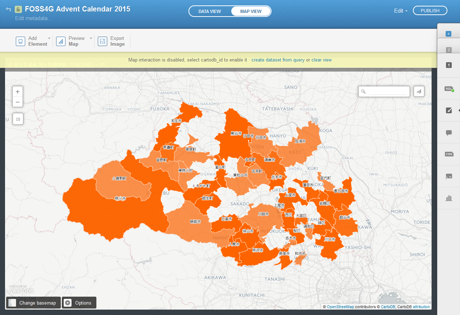
Task: Click the 加須市 region label
Action: [300, 141]
